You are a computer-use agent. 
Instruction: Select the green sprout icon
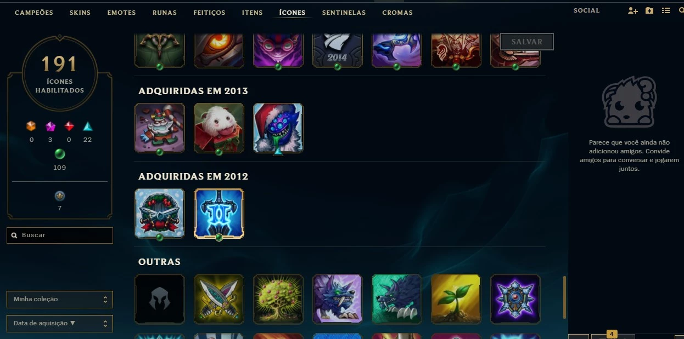456,298
